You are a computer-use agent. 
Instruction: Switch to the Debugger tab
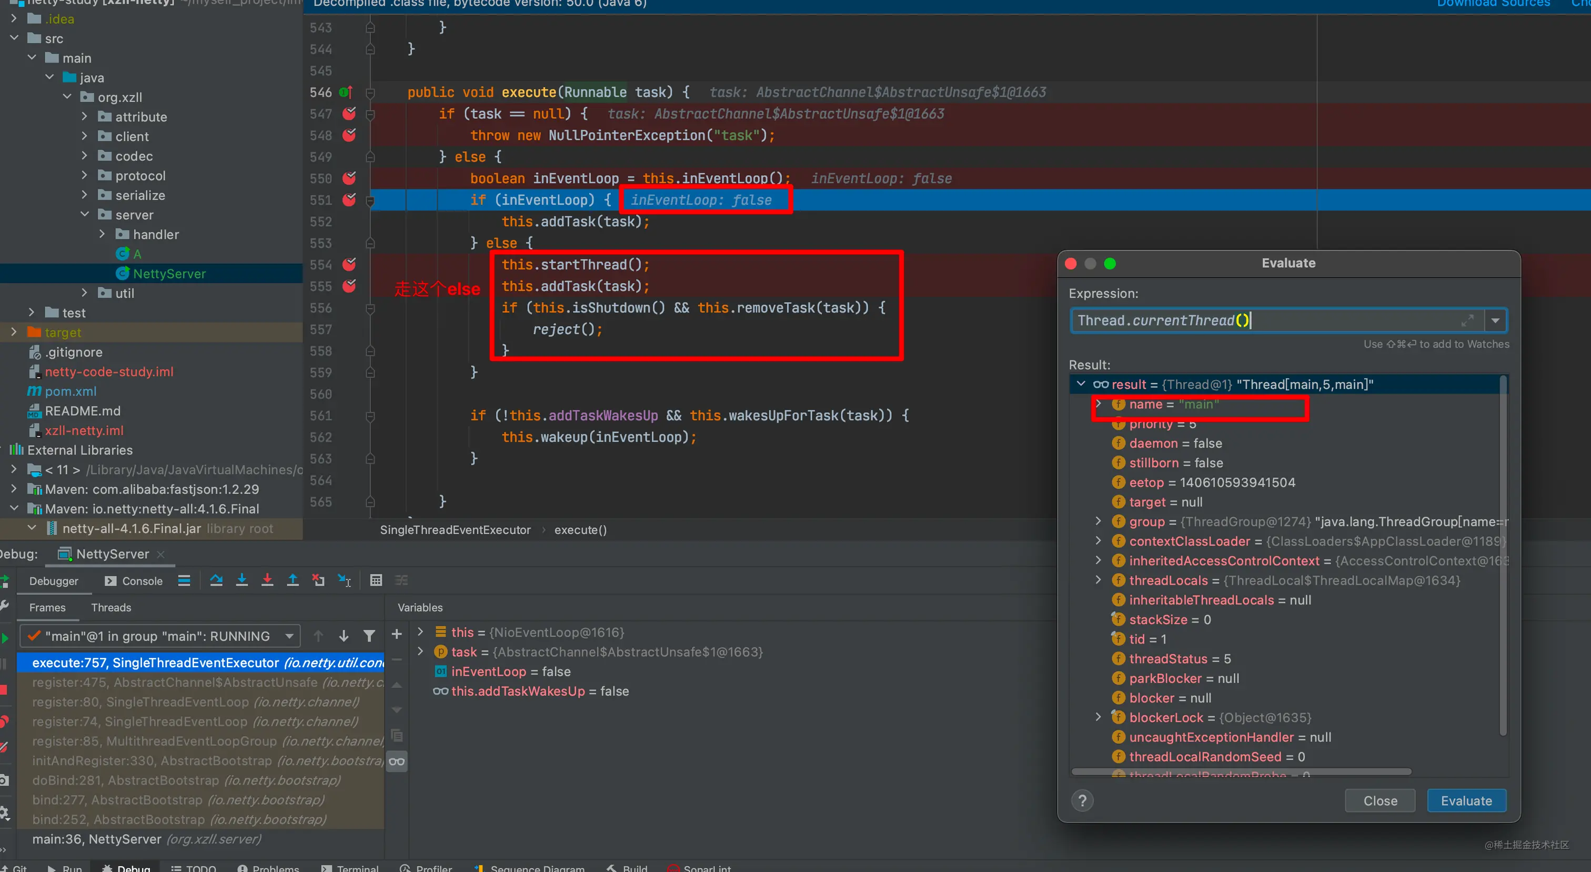[54, 581]
